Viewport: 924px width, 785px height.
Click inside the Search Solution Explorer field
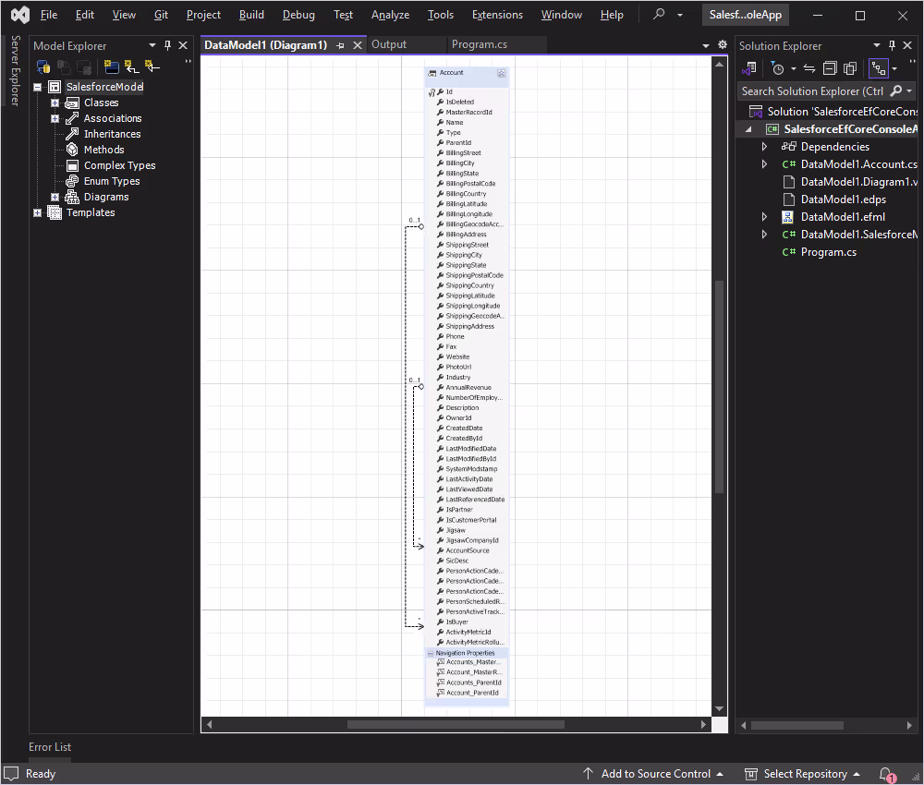(x=813, y=91)
